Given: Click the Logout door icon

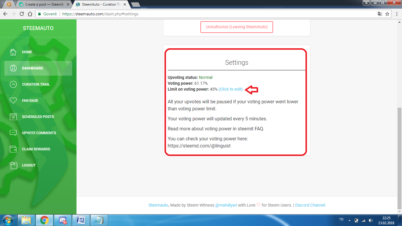Looking at the screenshot, I should (13, 165).
